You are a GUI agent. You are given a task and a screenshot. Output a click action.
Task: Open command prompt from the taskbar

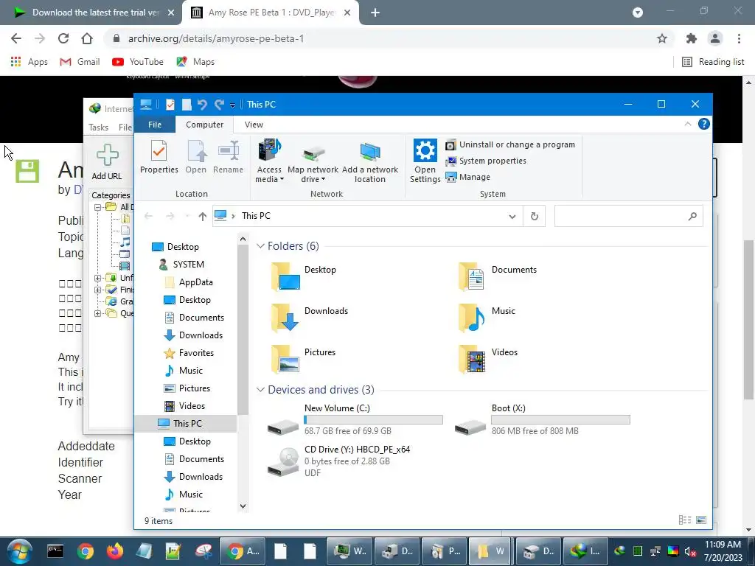pos(55,551)
